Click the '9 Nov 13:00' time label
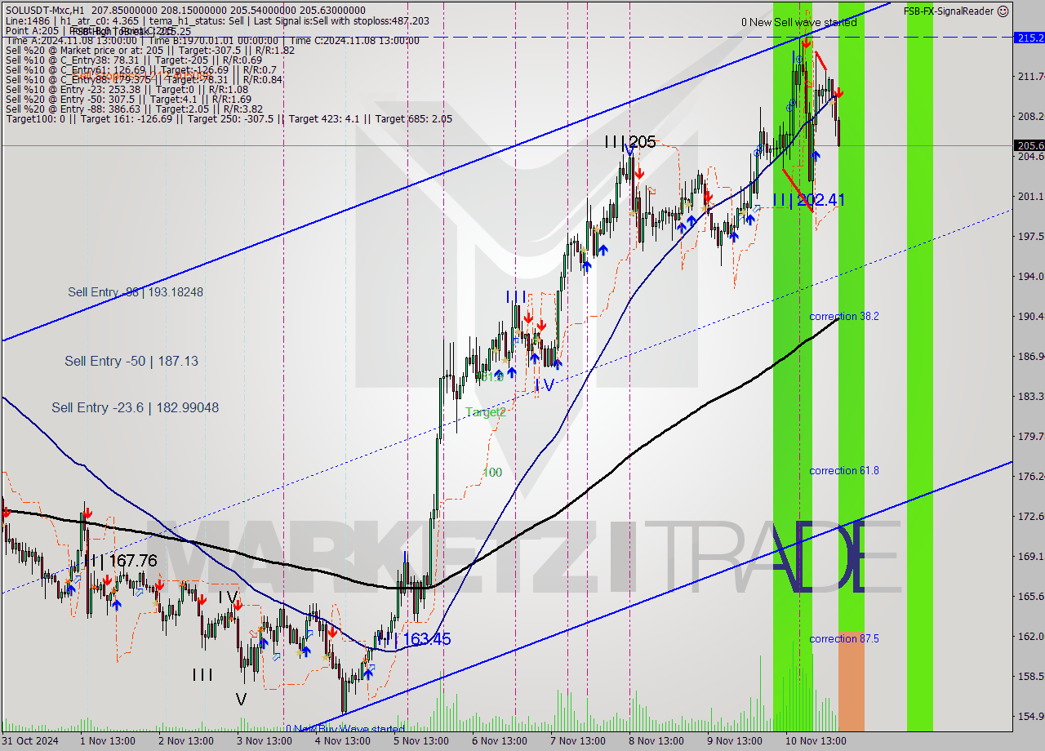The height and width of the screenshot is (751, 1045). (735, 741)
